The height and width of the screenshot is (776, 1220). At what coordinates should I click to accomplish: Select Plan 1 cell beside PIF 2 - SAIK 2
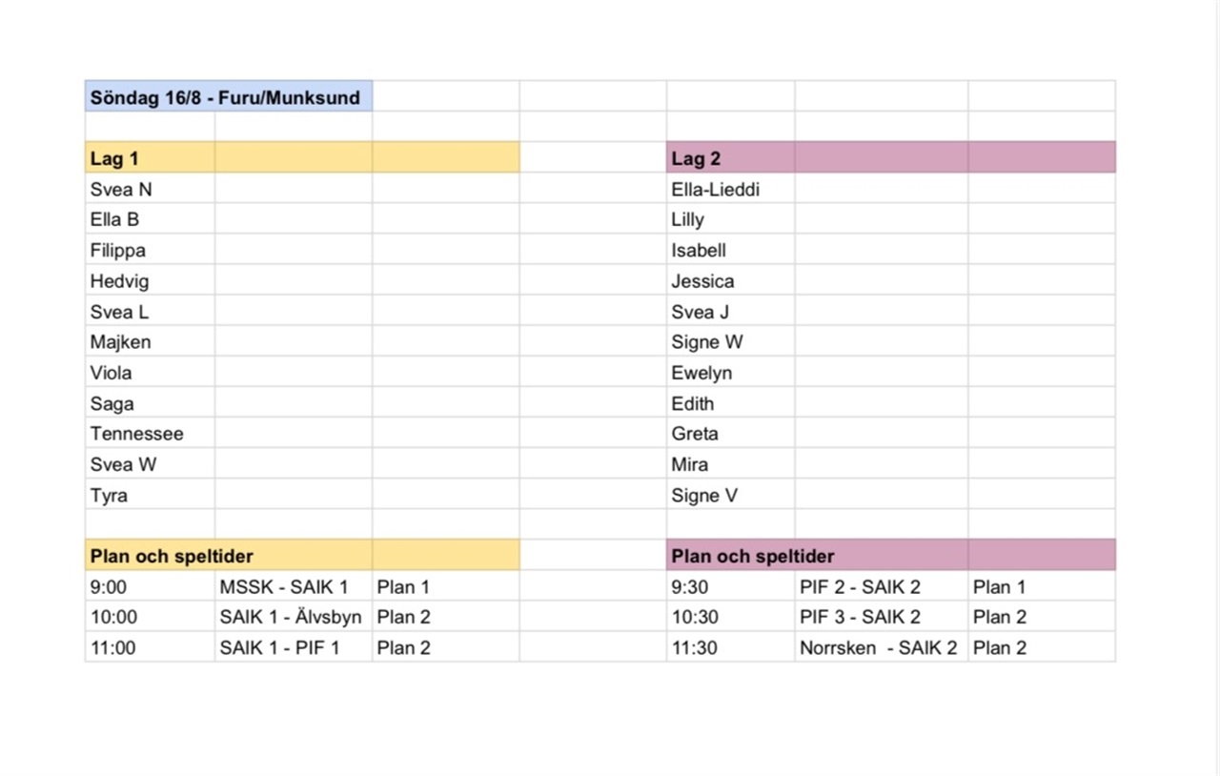pos(1042,585)
